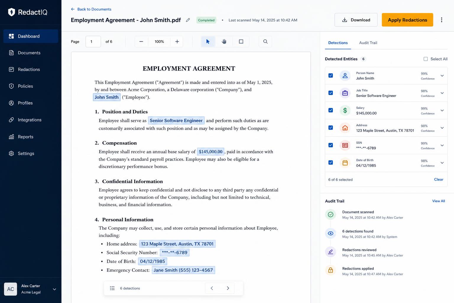Click Back to Documents link
The height and width of the screenshot is (303, 454).
click(x=94, y=9)
